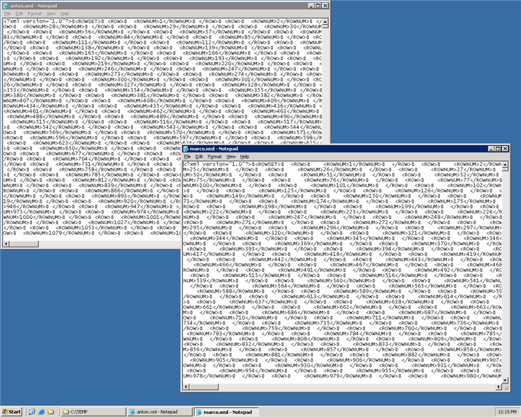
Task: Click scroll-left arrow in anton.xml window
Action: 6,244
